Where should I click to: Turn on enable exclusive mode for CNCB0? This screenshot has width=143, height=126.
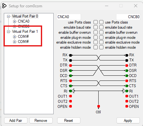click(101, 42)
